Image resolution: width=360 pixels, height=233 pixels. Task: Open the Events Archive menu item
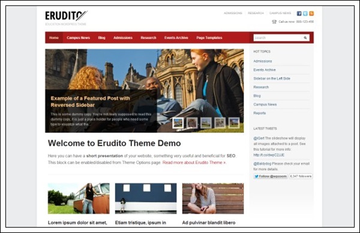(176, 38)
